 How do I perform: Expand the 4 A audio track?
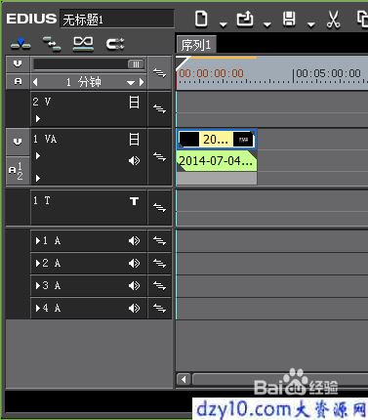click(38, 308)
